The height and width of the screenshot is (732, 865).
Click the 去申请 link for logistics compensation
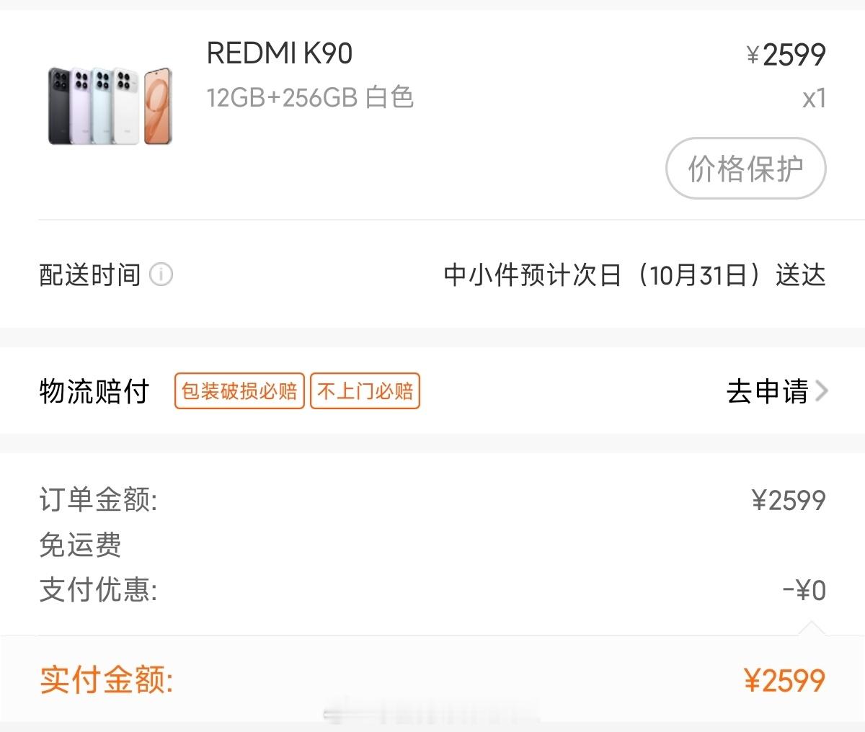pos(769,391)
